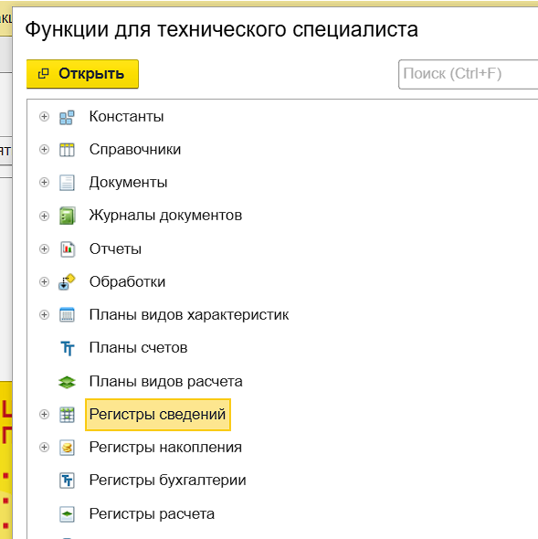Expand the Регистры сведений node
Viewport: 538px width, 539px height.
pyautogui.click(x=44, y=414)
